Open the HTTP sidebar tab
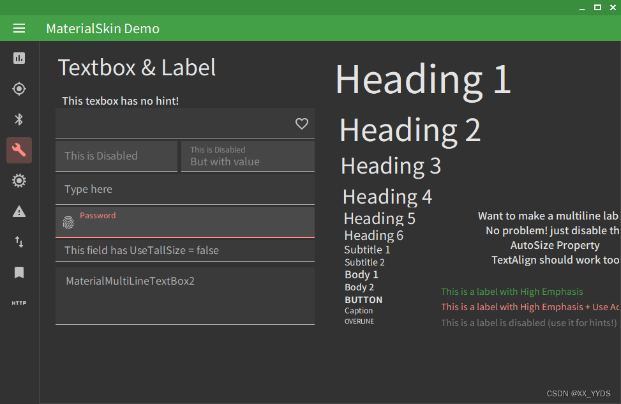The height and width of the screenshot is (404, 621). pos(19,303)
